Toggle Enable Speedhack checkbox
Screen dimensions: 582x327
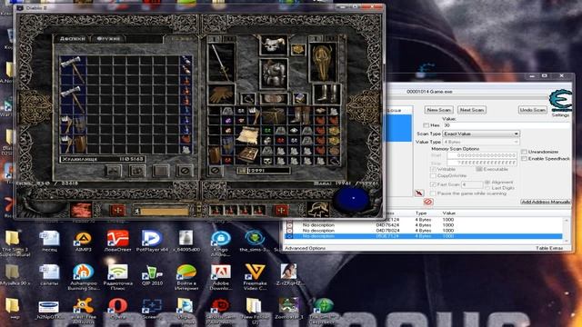524,158
